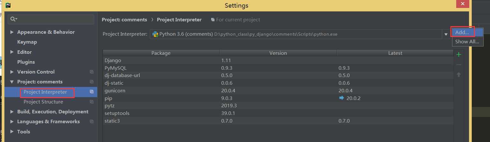The height and width of the screenshot is (142, 490).
Task: Select Project Interpreter in the tree
Action: [45, 92]
